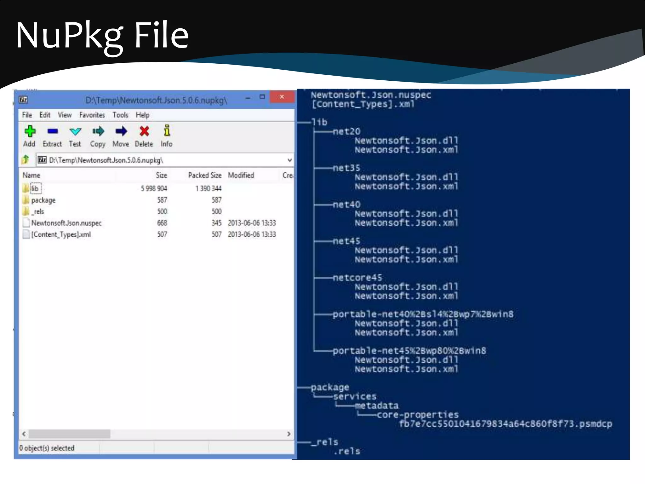Sort by the Packed Size column header
This screenshot has width=645, height=484.
(205, 175)
